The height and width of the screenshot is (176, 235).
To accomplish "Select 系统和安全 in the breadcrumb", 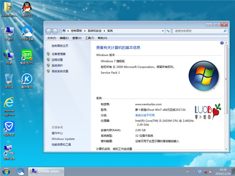I will [95, 31].
